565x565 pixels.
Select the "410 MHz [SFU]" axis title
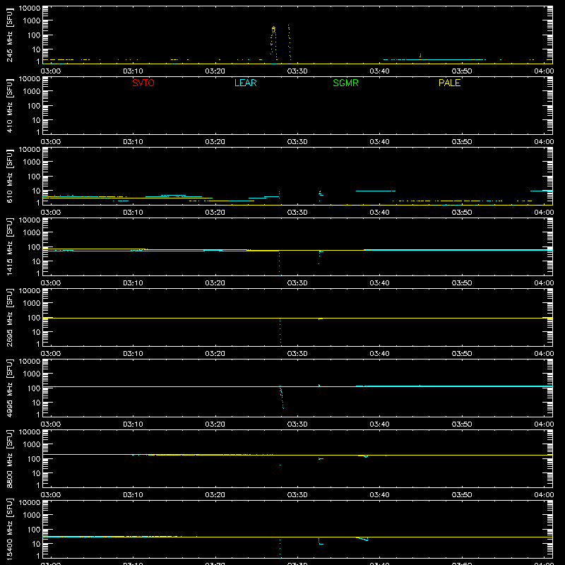tap(9, 105)
